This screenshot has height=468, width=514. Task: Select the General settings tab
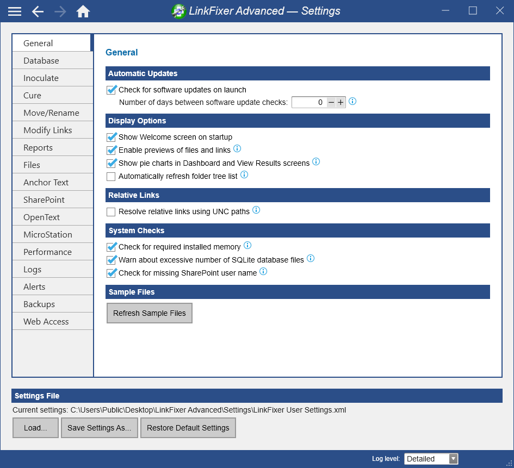pyautogui.click(x=52, y=43)
